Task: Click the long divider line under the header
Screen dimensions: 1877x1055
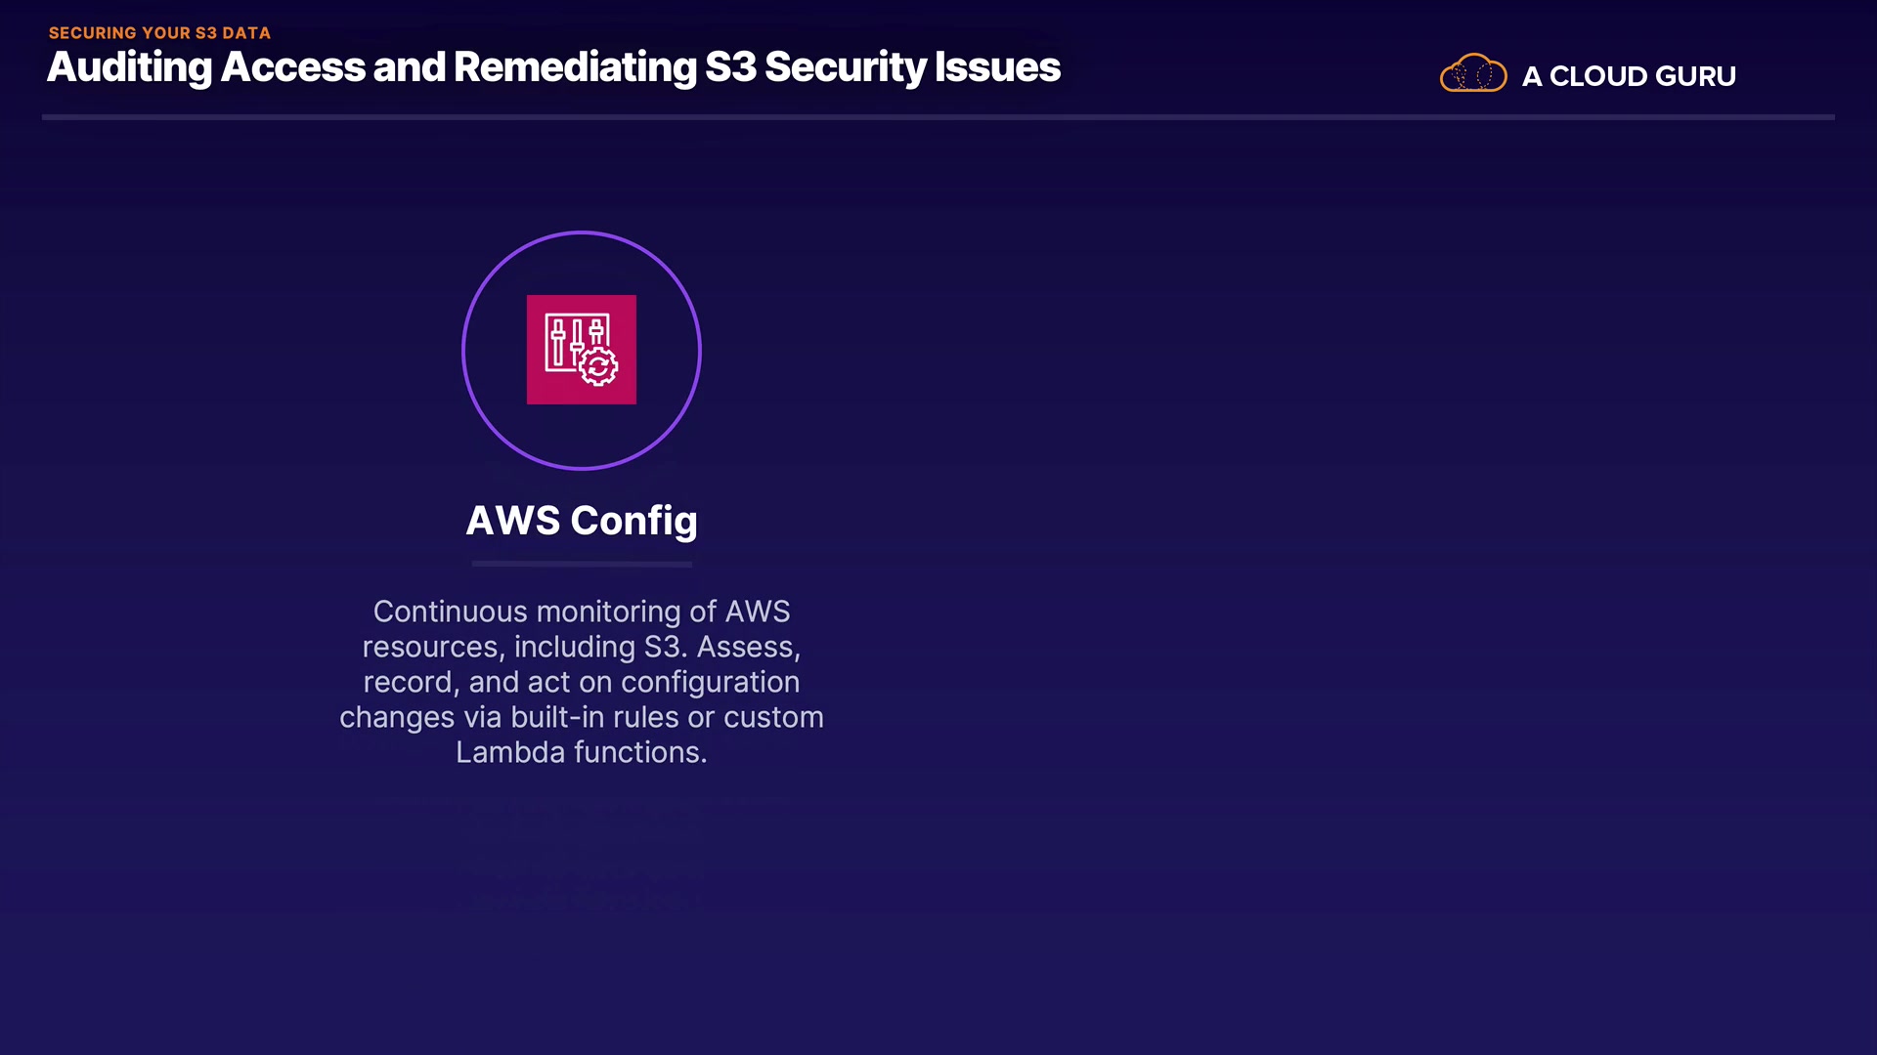Action: coord(938,117)
